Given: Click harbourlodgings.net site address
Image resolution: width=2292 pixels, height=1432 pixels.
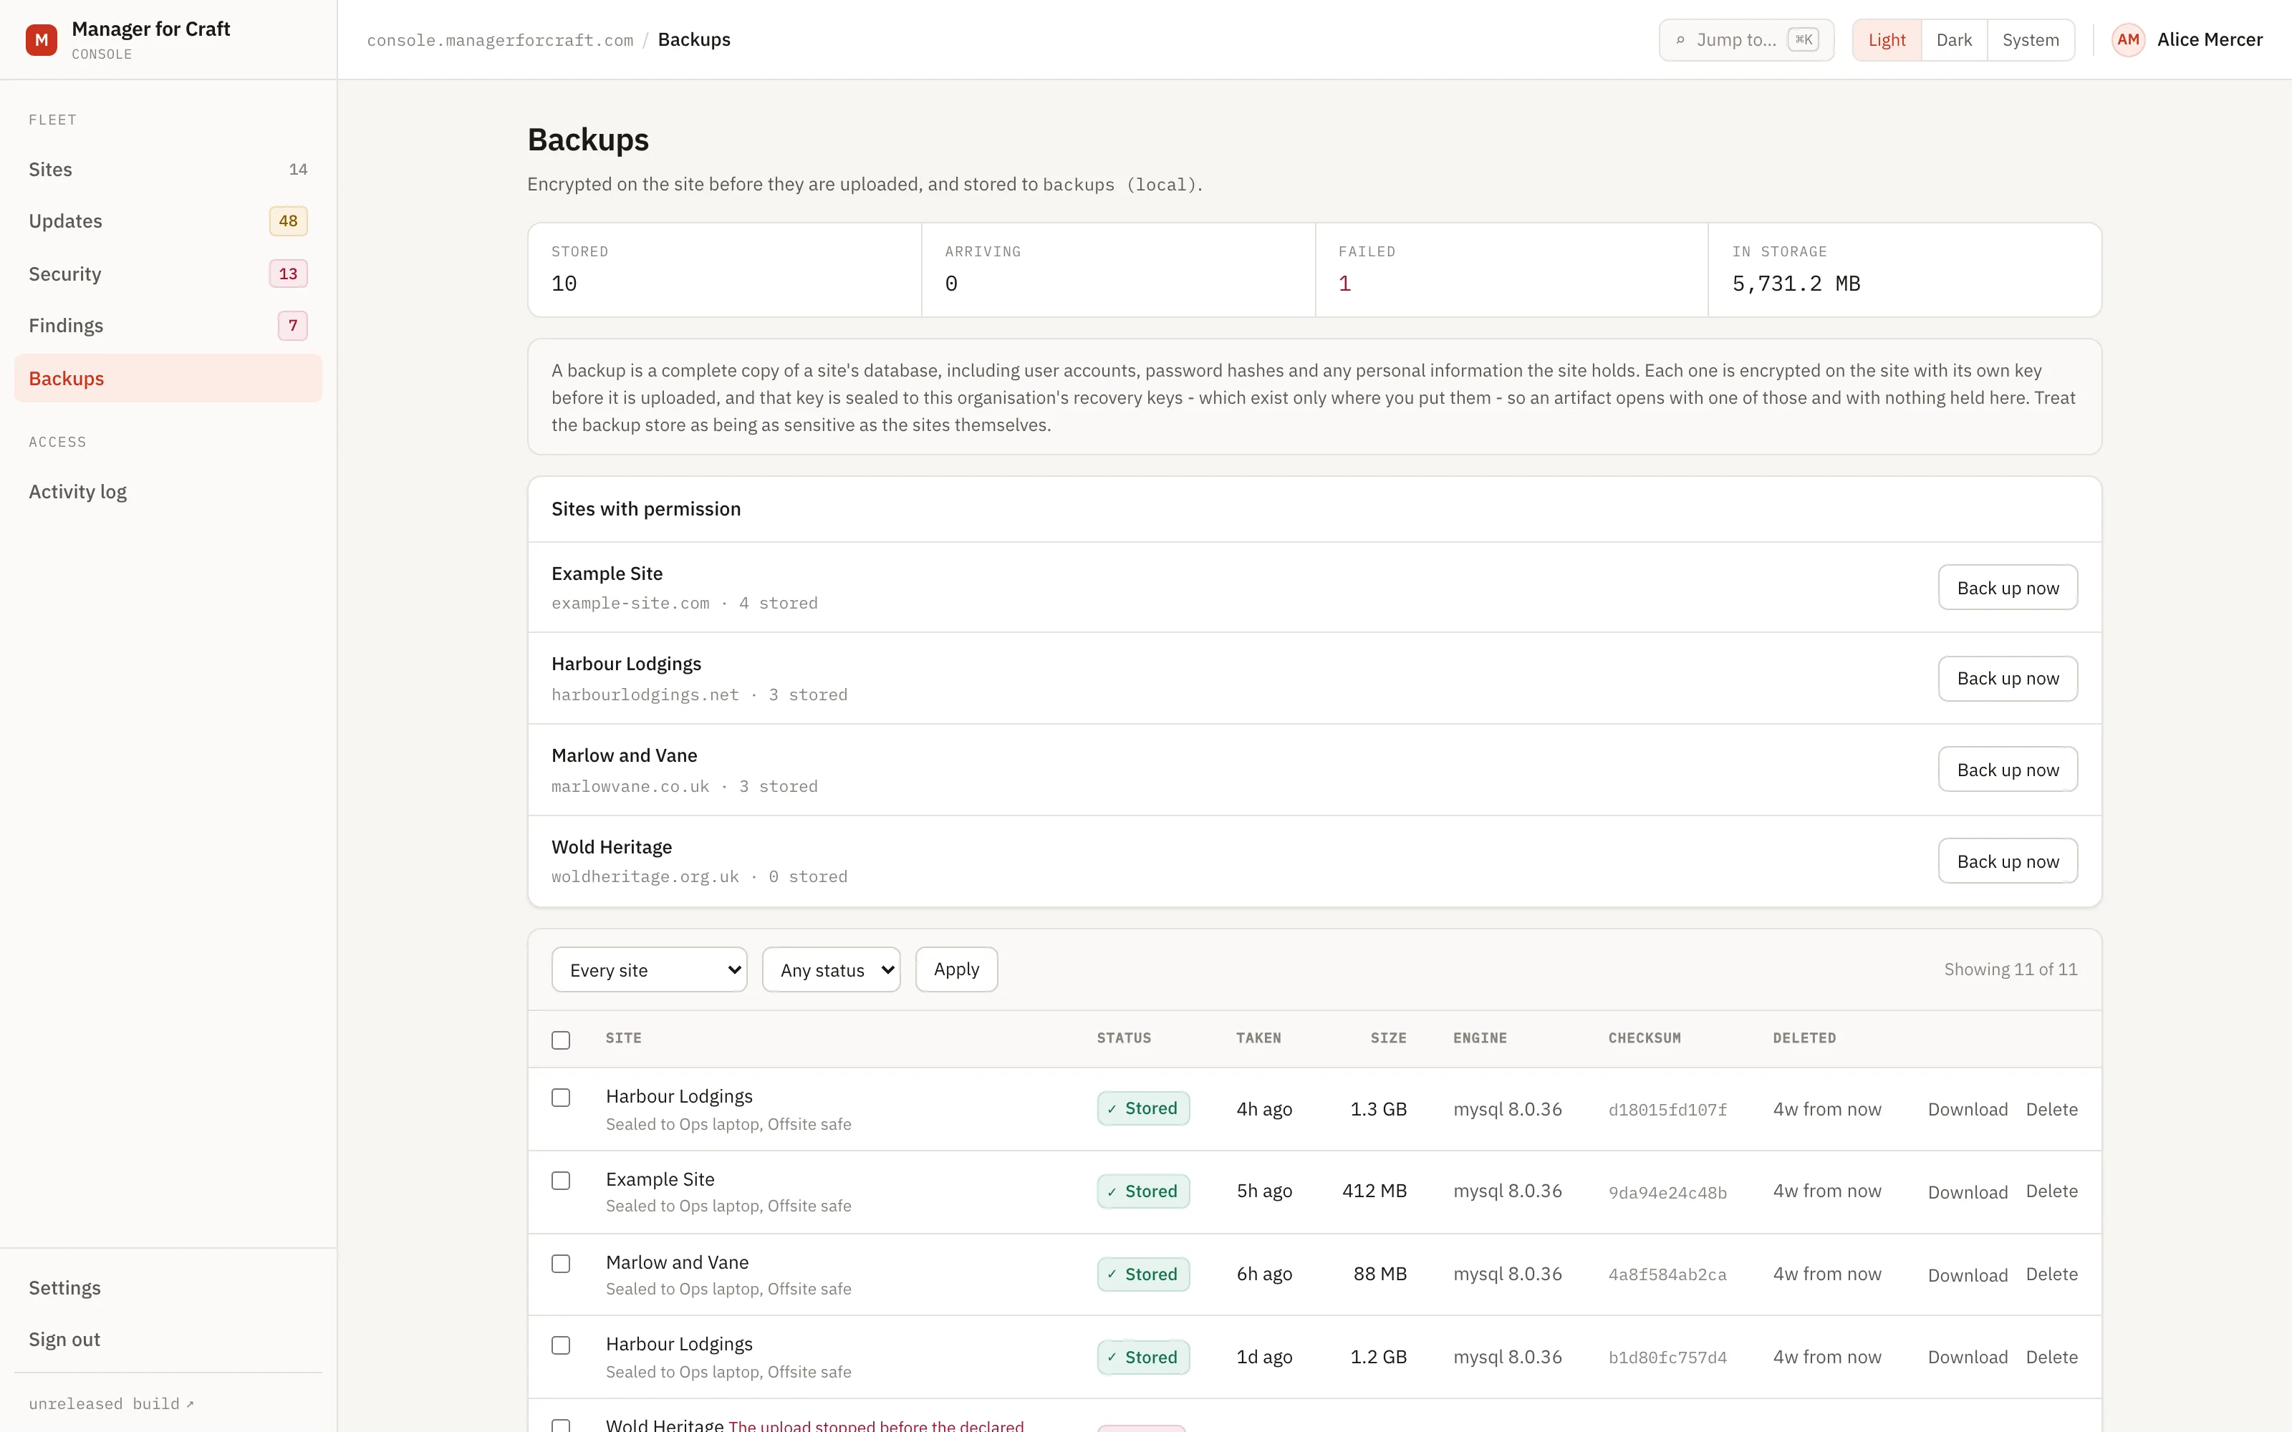Looking at the screenshot, I should coord(645,695).
